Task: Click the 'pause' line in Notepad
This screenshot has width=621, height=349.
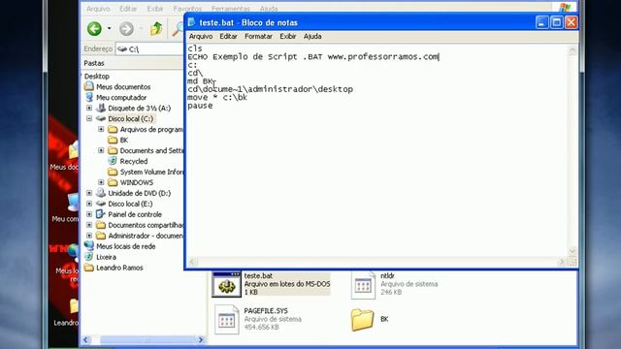Action: click(x=200, y=106)
